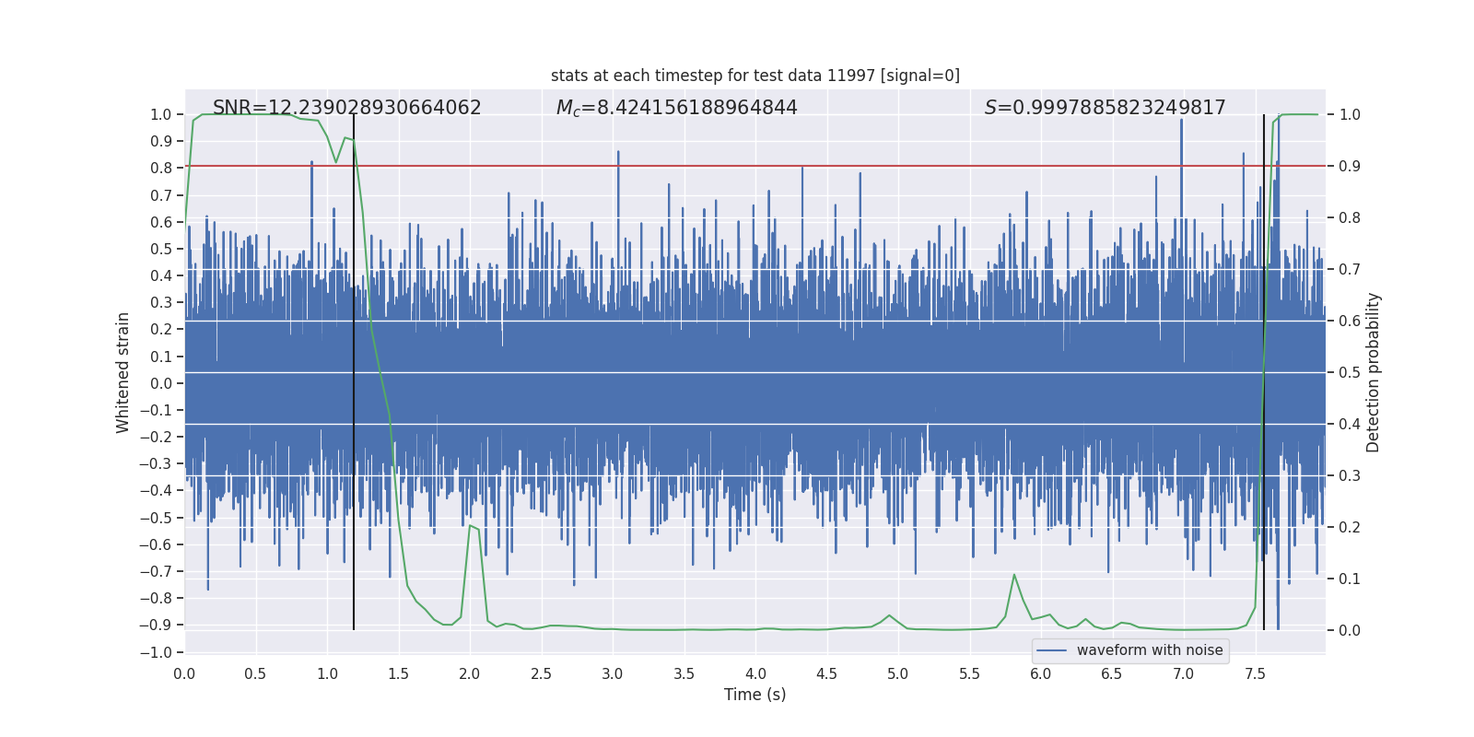This screenshot has height=737, width=1474.
Task: Click the plot title text mentioning test data 11997
Action: (755, 76)
